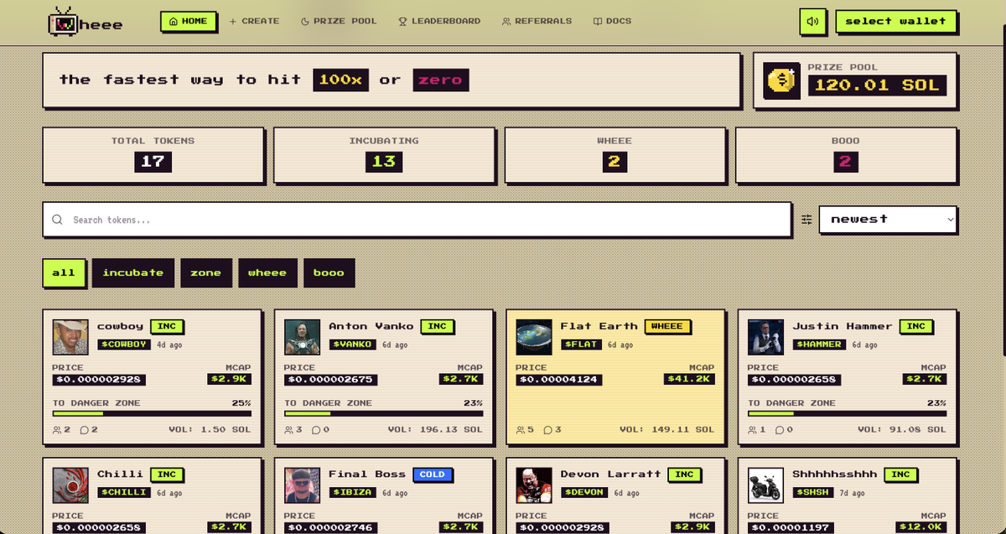1006x534 pixels.
Task: Select the booo filter
Action: 329,272
